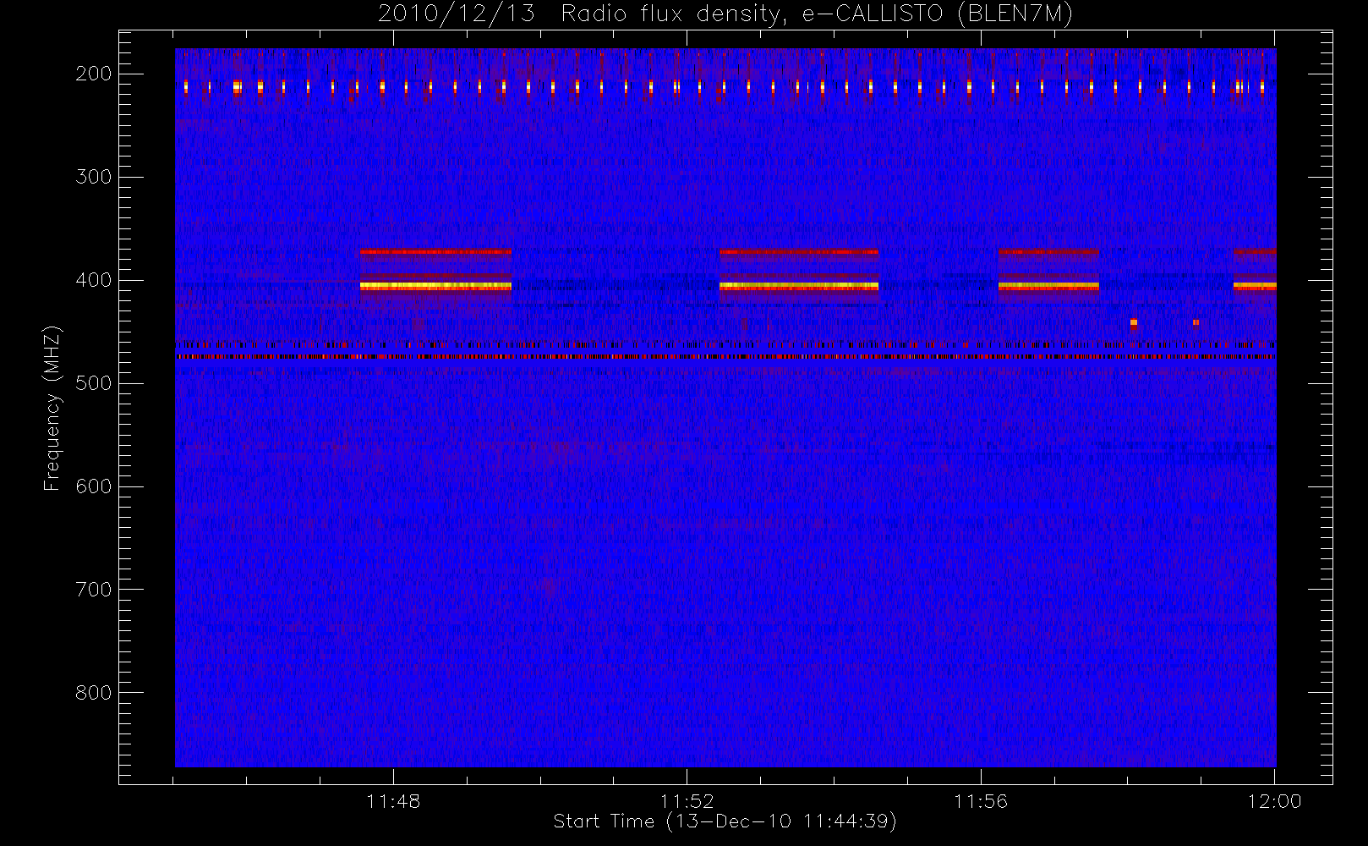Click the 12:00 time tick label
The width and height of the screenshot is (1368, 846).
(1274, 801)
